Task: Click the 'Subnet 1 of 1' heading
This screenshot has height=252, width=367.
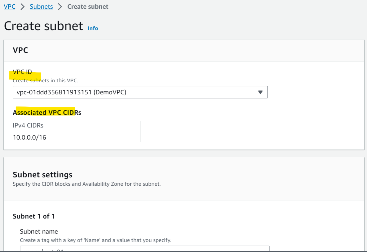Action: (x=34, y=216)
